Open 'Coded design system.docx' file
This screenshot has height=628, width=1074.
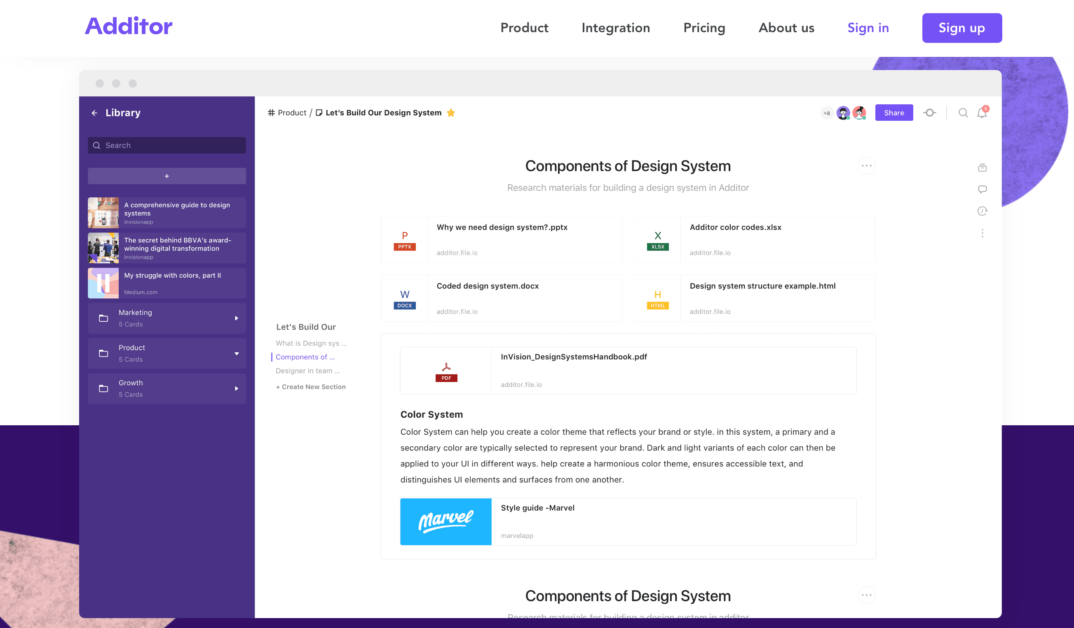tap(502, 298)
